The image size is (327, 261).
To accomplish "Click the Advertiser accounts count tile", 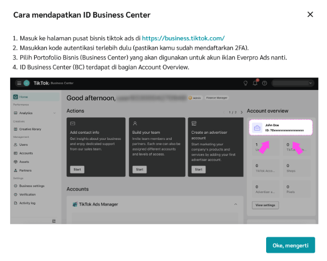I will (x=266, y=189).
